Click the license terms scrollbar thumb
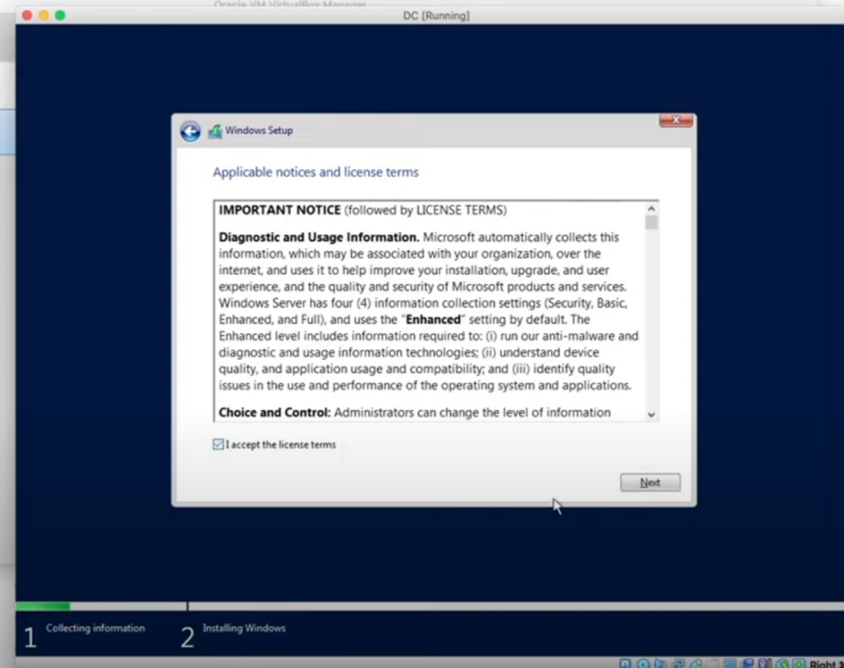844x668 pixels. click(651, 223)
